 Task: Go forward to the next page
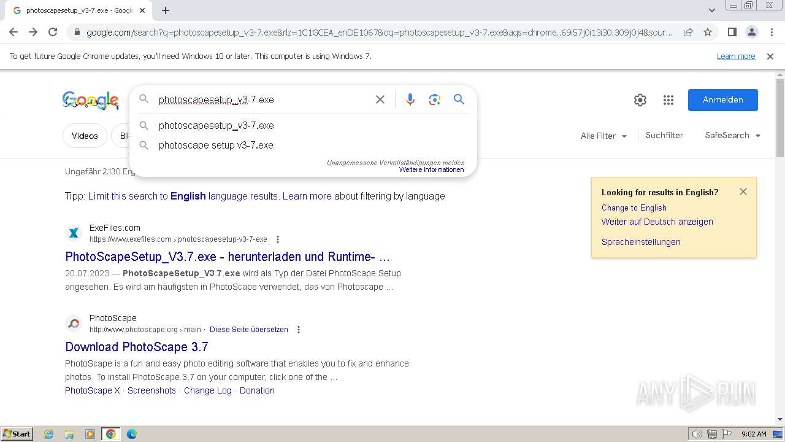coord(33,32)
